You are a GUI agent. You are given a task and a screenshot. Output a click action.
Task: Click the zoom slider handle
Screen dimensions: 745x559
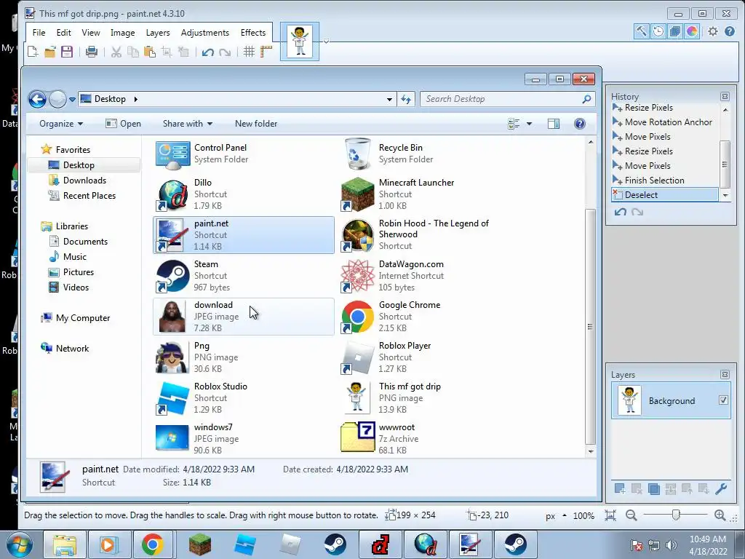pyautogui.click(x=676, y=515)
